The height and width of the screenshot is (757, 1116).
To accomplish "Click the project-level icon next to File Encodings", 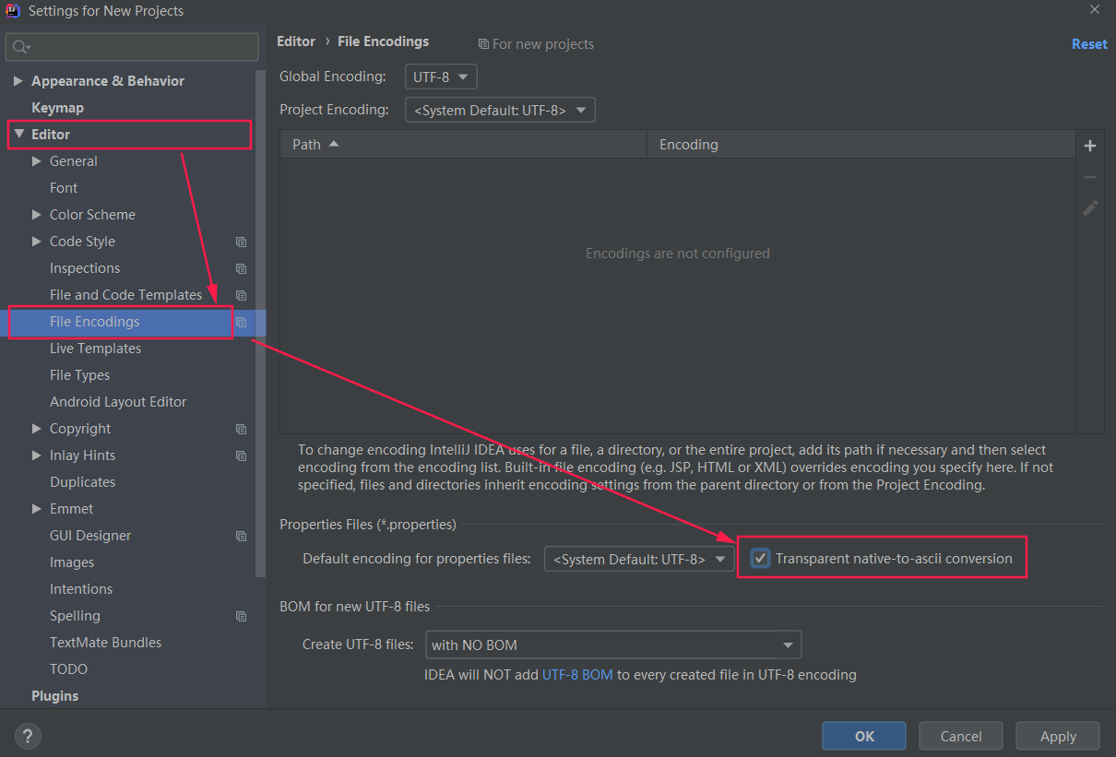I will tap(241, 322).
